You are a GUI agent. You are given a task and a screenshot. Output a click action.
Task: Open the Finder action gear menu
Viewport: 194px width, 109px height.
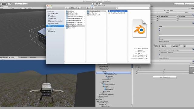(x=92, y=8)
